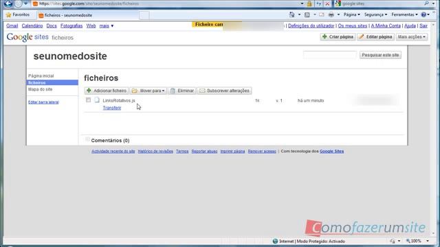Go back with the browser Back arrow

click(x=8, y=3)
